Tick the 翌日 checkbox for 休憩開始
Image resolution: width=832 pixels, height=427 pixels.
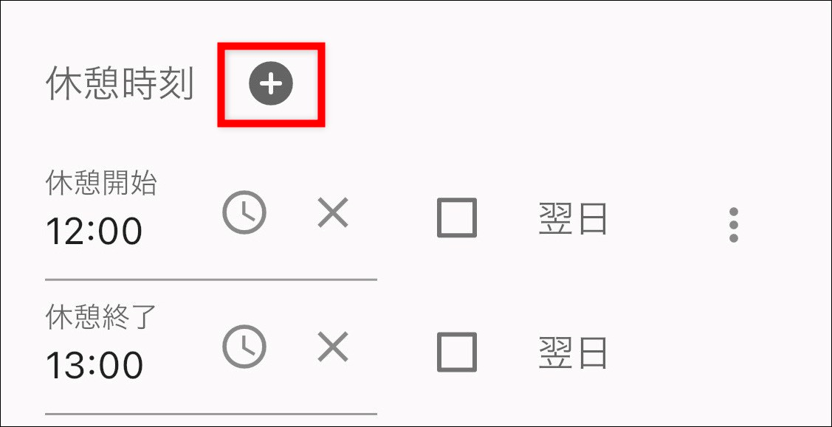coord(457,218)
